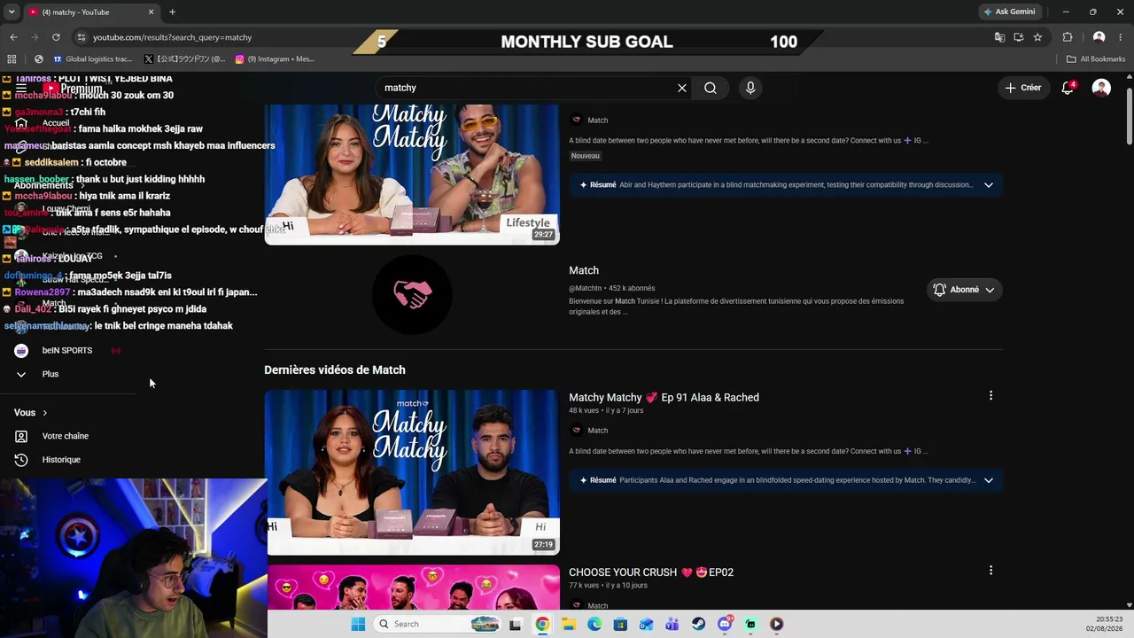Image resolution: width=1134 pixels, height=638 pixels.
Task: Translate this page with the translate icon
Action: tap(999, 37)
